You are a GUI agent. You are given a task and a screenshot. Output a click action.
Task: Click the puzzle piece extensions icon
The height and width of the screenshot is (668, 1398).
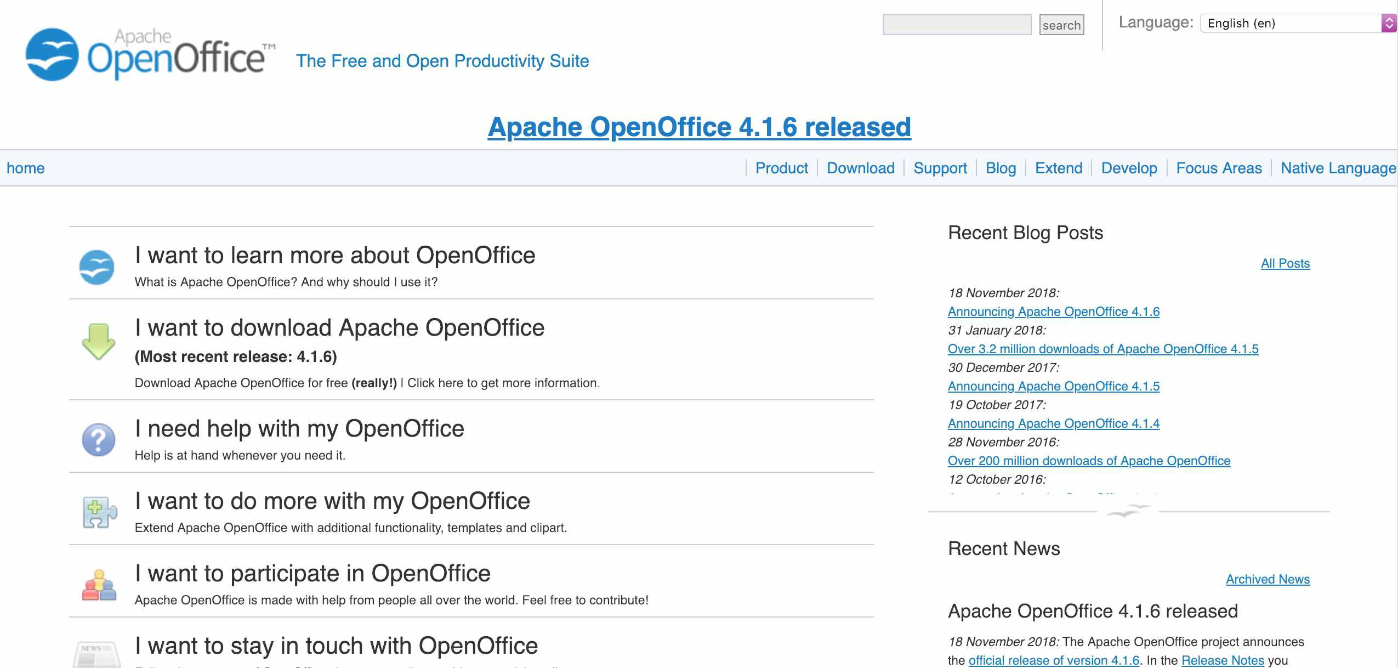click(99, 512)
